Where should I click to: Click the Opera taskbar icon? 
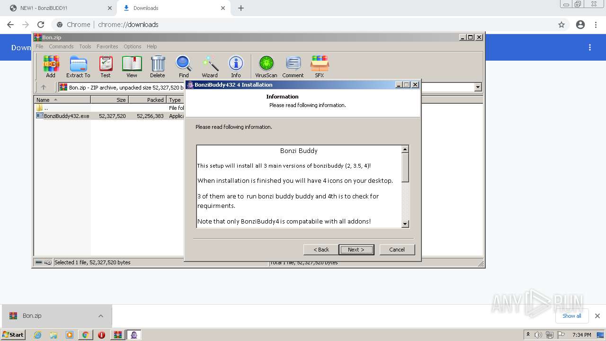101,335
